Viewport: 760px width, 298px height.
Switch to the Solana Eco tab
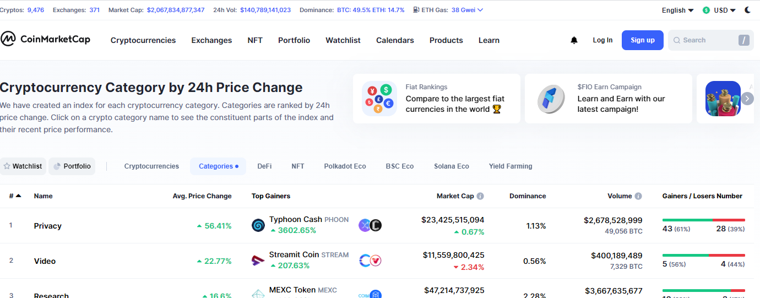(452, 166)
